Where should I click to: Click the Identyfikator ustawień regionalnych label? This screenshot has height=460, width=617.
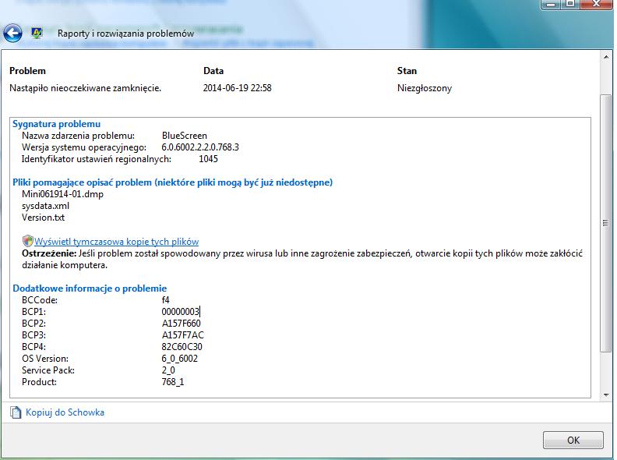pyautogui.click(x=97, y=159)
